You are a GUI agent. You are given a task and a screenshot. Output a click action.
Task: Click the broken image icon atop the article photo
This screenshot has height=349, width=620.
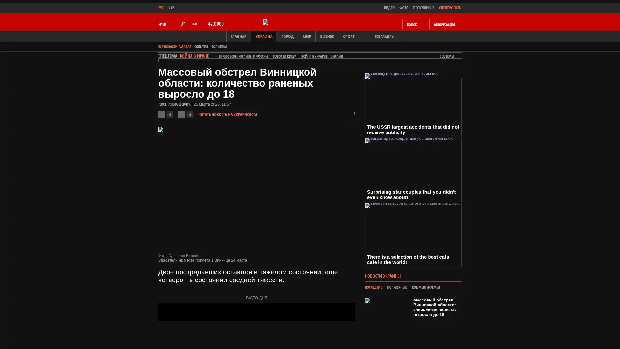pyautogui.click(x=161, y=130)
